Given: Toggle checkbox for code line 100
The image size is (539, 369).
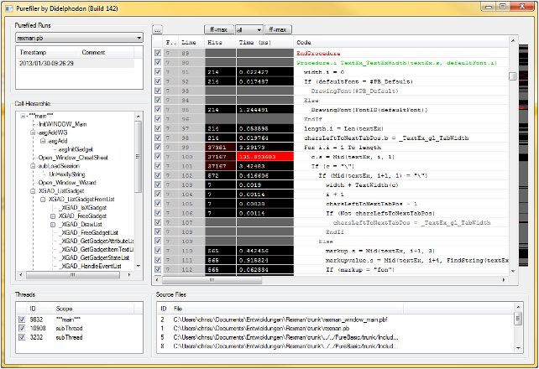Looking at the screenshot, I should coord(158,157).
